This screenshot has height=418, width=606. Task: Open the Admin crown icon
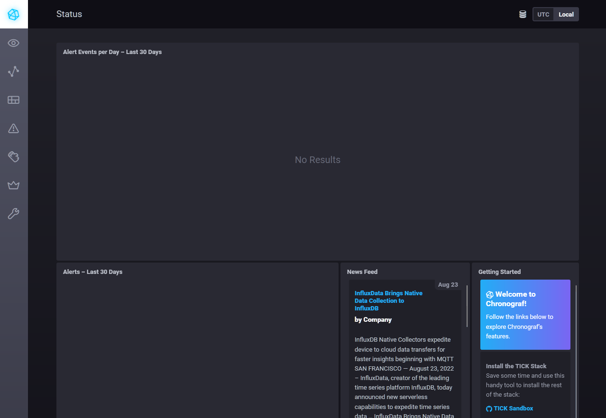(14, 185)
